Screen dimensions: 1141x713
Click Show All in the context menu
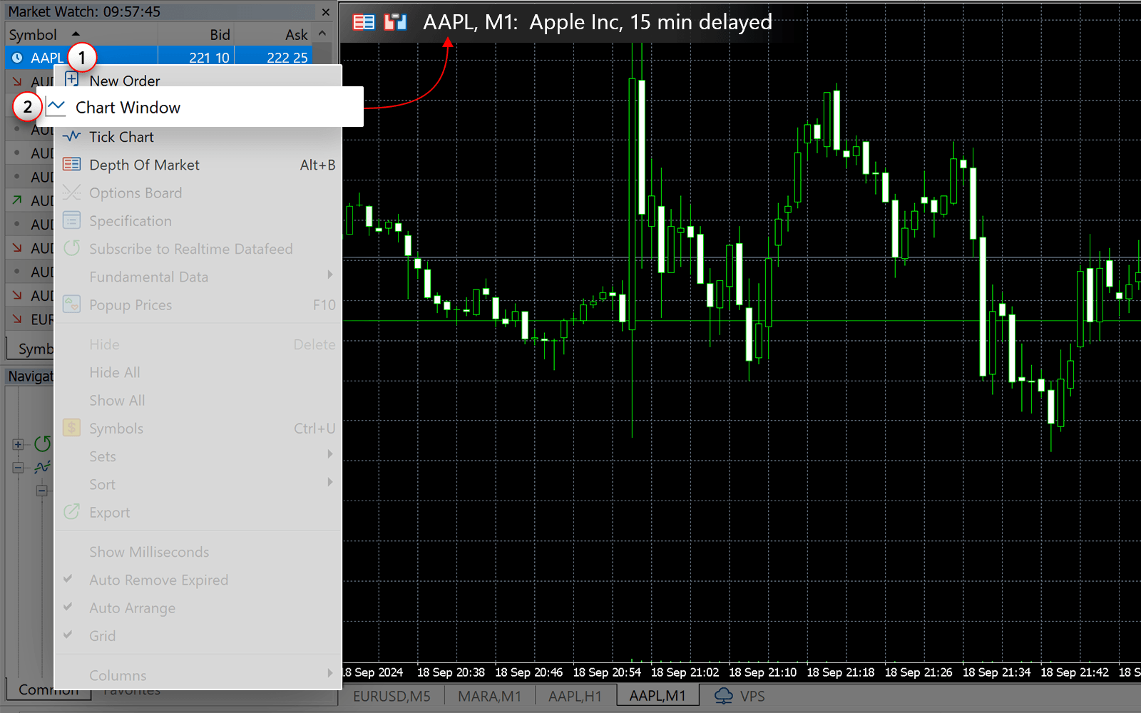(x=116, y=400)
